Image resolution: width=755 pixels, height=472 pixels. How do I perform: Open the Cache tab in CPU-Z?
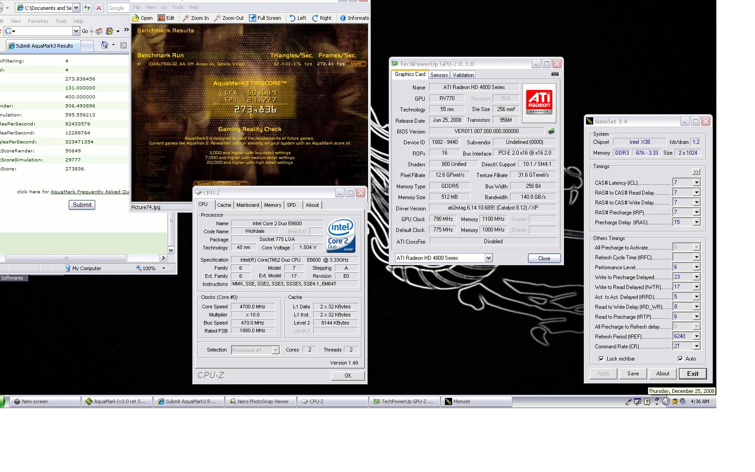(x=224, y=205)
